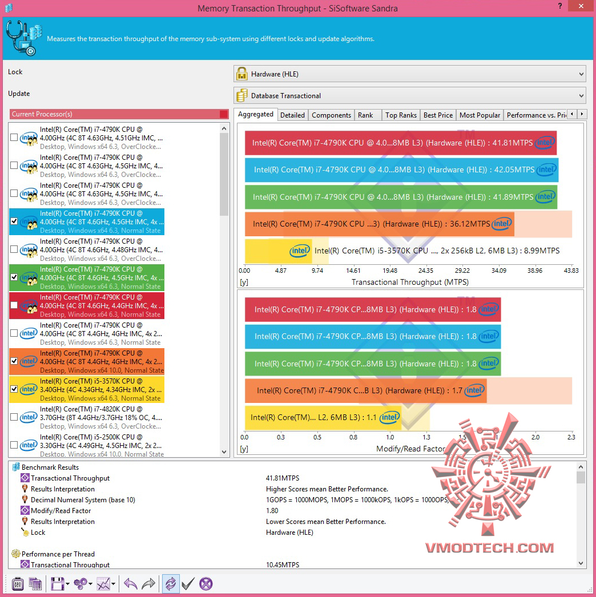Open the save icon's dropdown arrow
596x597 pixels.
click(67, 584)
